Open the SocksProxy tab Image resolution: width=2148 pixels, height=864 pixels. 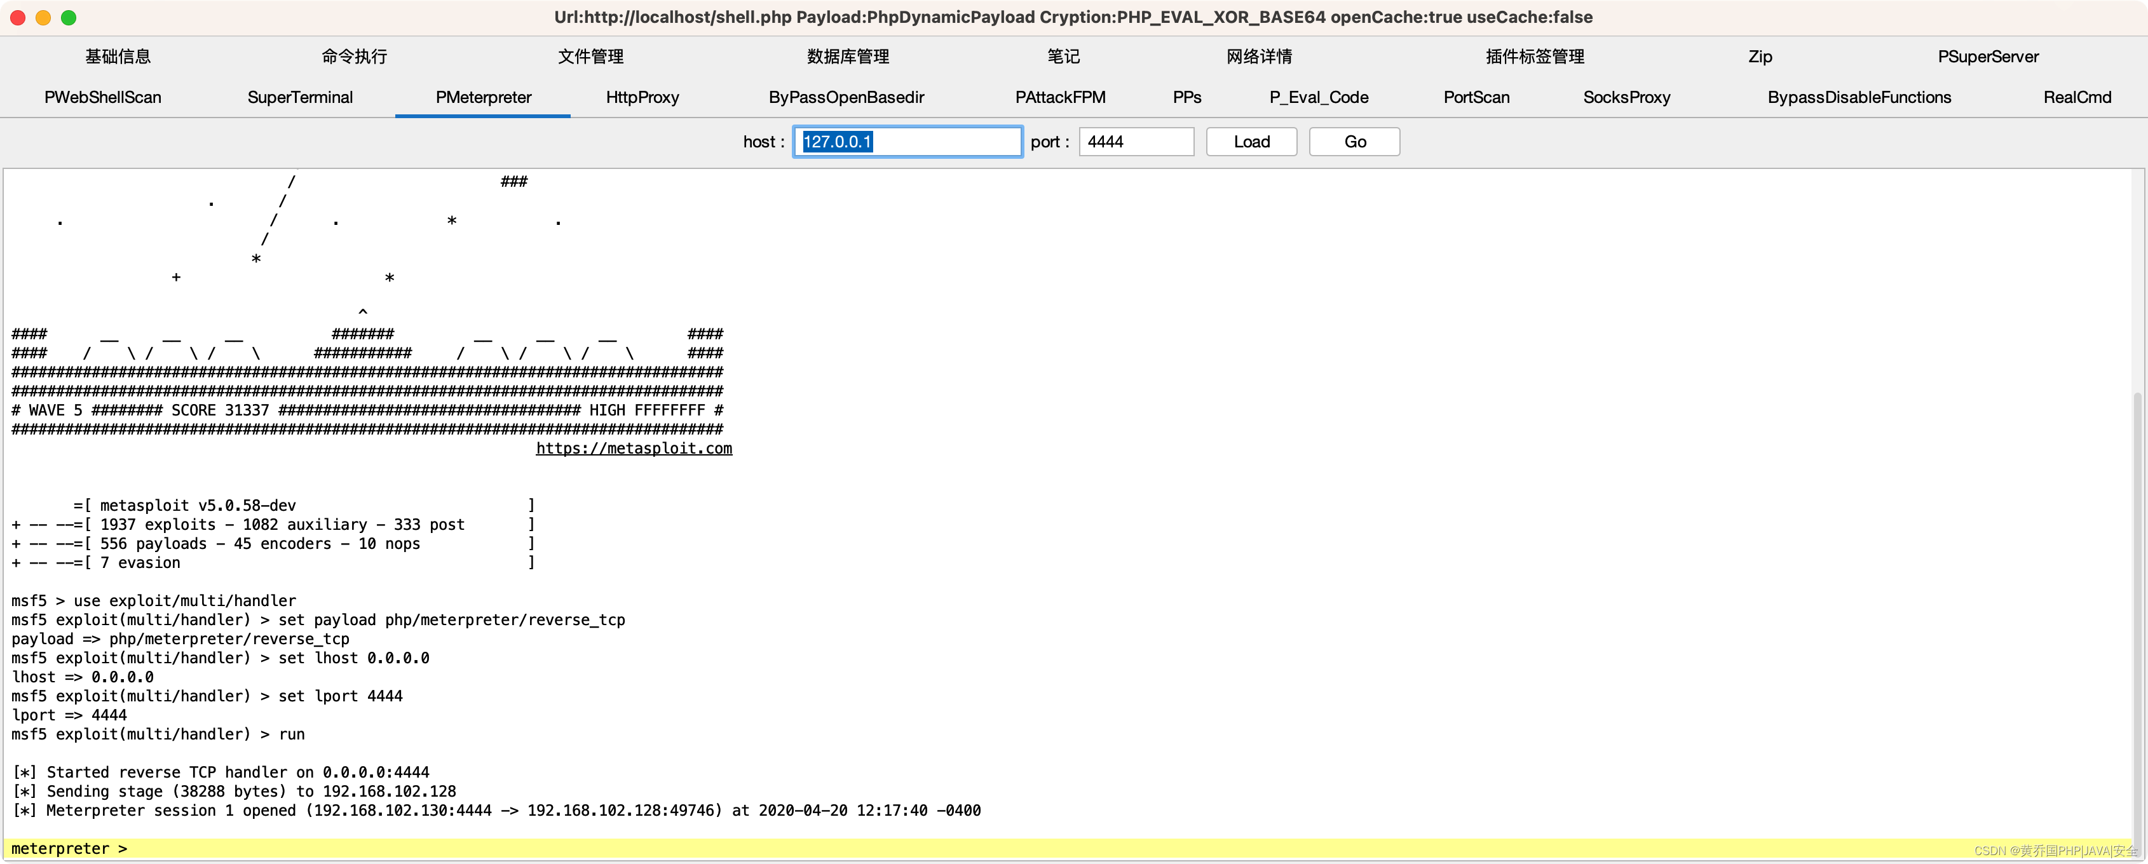point(1626,98)
